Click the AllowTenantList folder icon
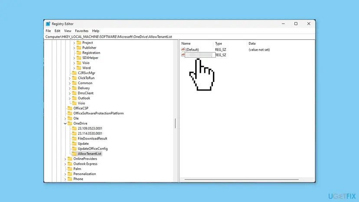 coord(74,153)
